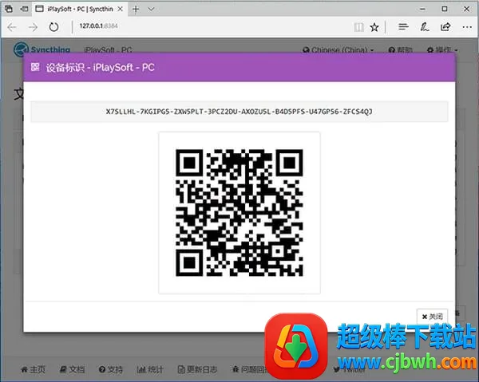Screen dimensions: 479x382
Task: Open a new tab with plus icon
Action: [x=136, y=9]
